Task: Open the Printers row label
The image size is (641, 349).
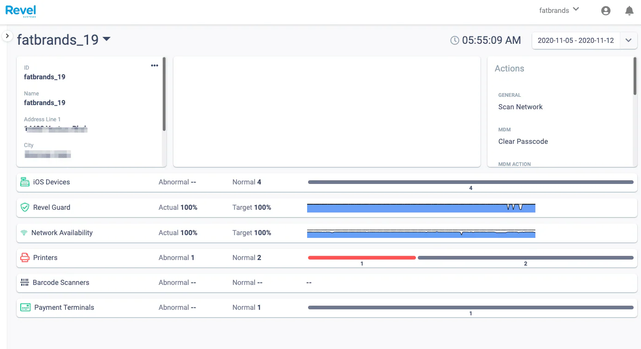Action: [45, 258]
